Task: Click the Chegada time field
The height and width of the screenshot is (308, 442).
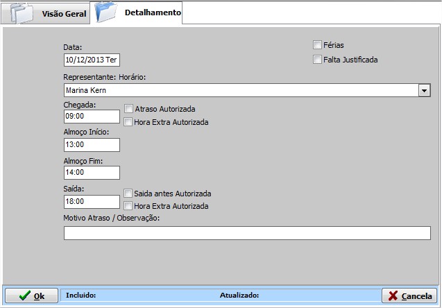Action: pos(92,117)
